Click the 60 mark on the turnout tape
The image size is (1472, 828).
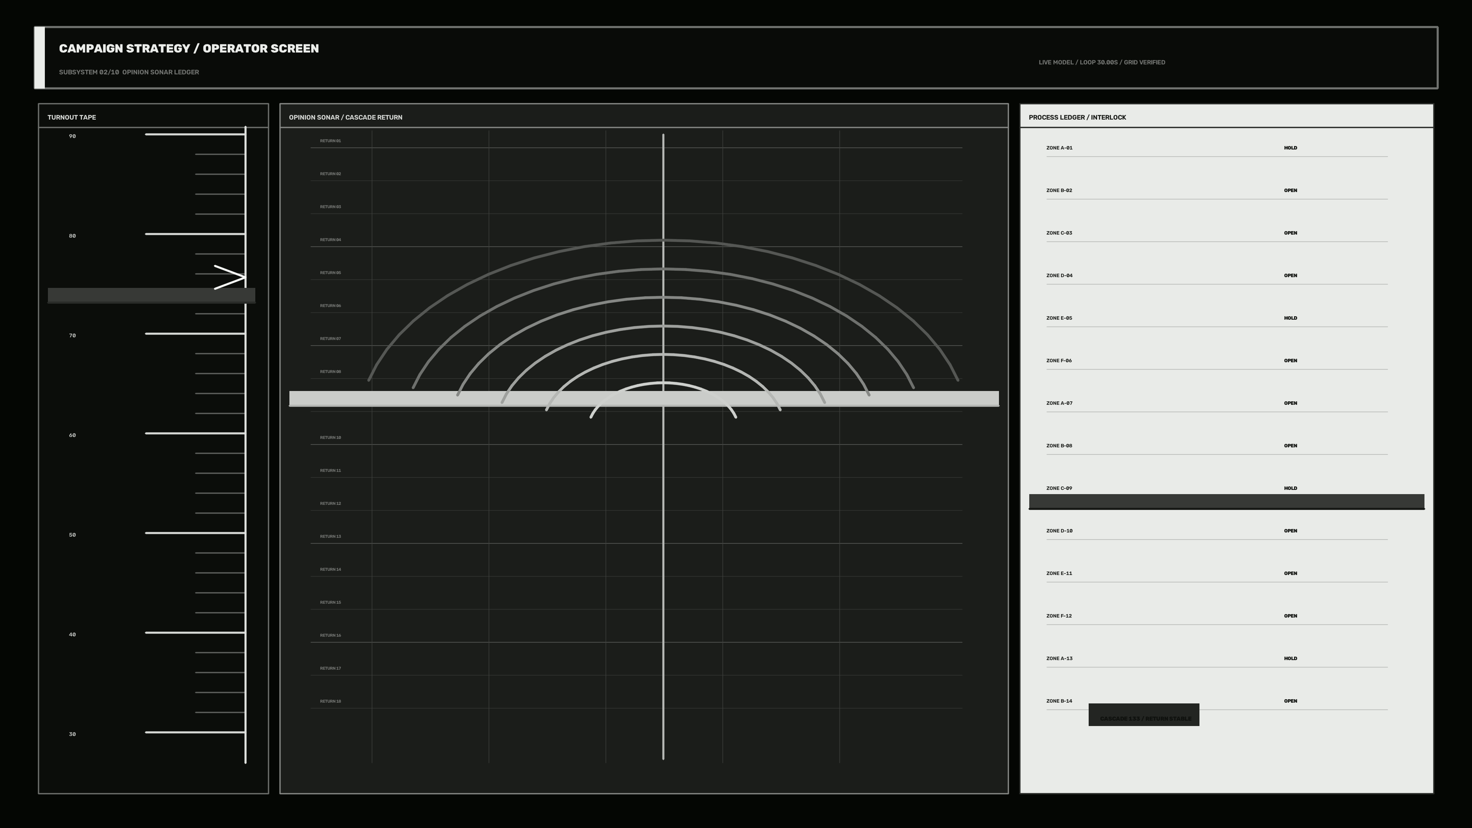pos(72,435)
